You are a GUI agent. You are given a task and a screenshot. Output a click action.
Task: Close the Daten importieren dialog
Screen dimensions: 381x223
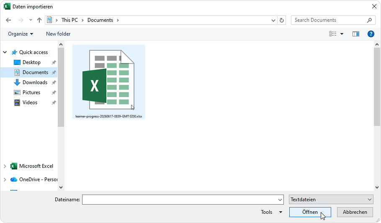[374, 7]
